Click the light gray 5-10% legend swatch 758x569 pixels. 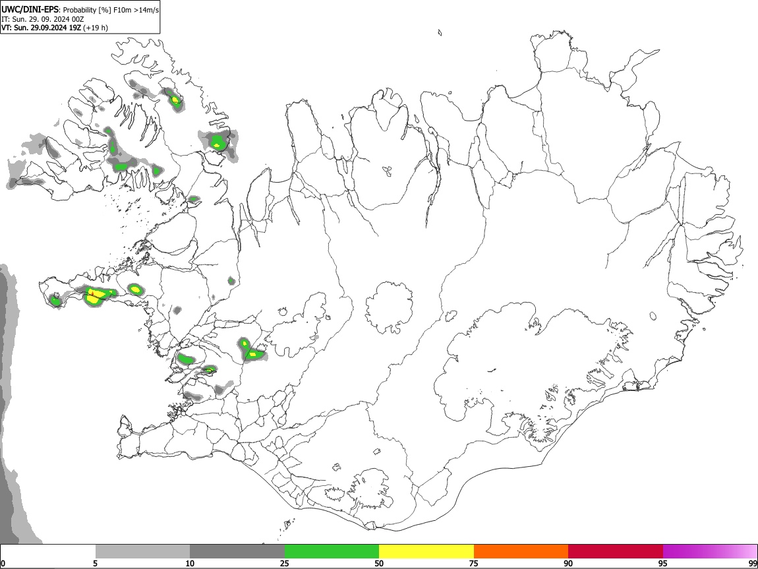[142, 552]
